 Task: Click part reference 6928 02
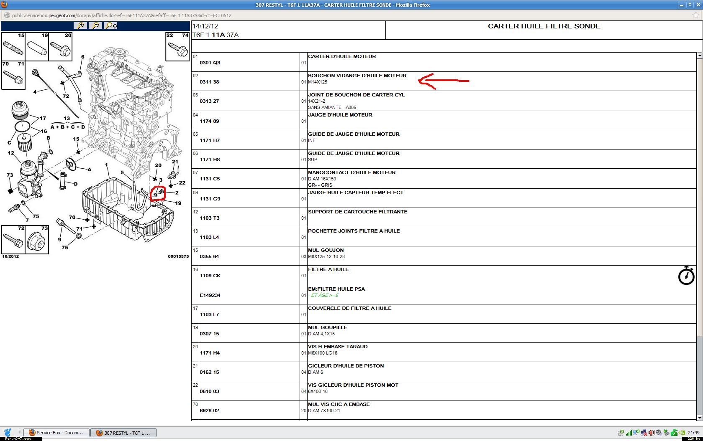click(x=209, y=411)
